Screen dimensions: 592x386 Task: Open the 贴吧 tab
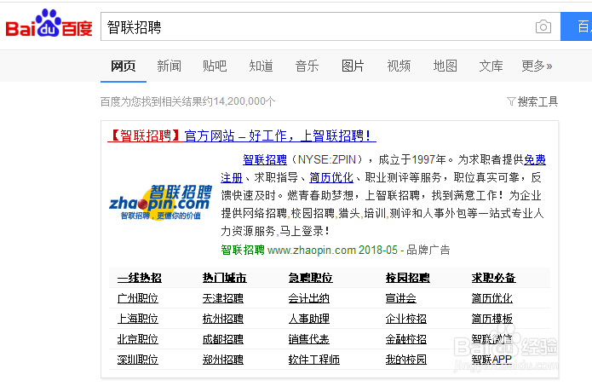pyautogui.click(x=215, y=66)
